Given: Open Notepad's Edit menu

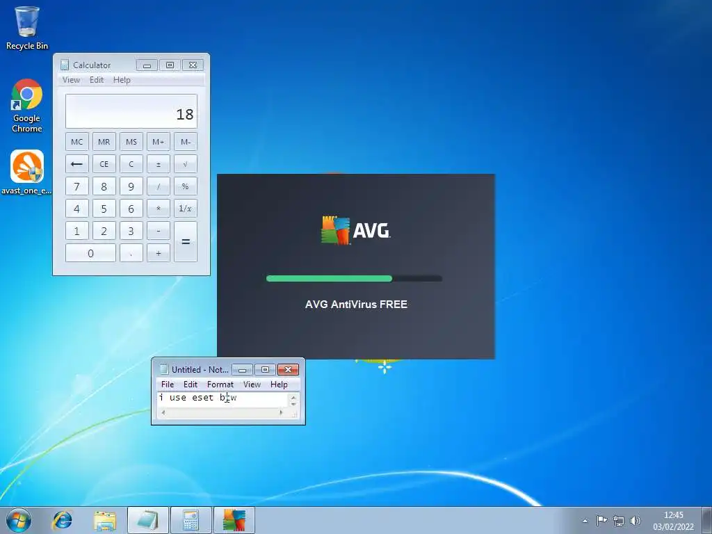Looking at the screenshot, I should coord(191,384).
